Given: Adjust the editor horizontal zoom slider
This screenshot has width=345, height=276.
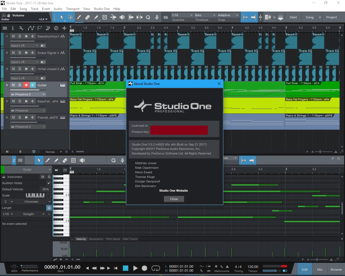Looking at the screenshot, I should [317, 260].
